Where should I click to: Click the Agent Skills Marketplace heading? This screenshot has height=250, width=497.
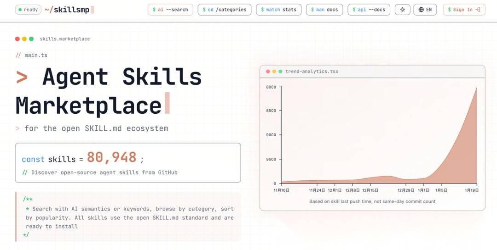(x=109, y=91)
